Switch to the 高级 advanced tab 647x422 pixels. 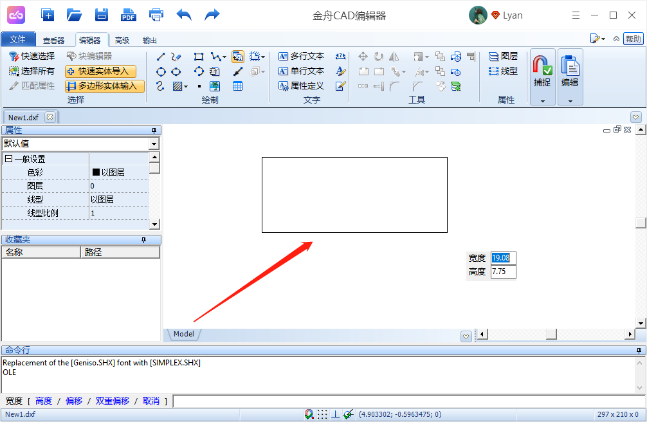(x=122, y=40)
